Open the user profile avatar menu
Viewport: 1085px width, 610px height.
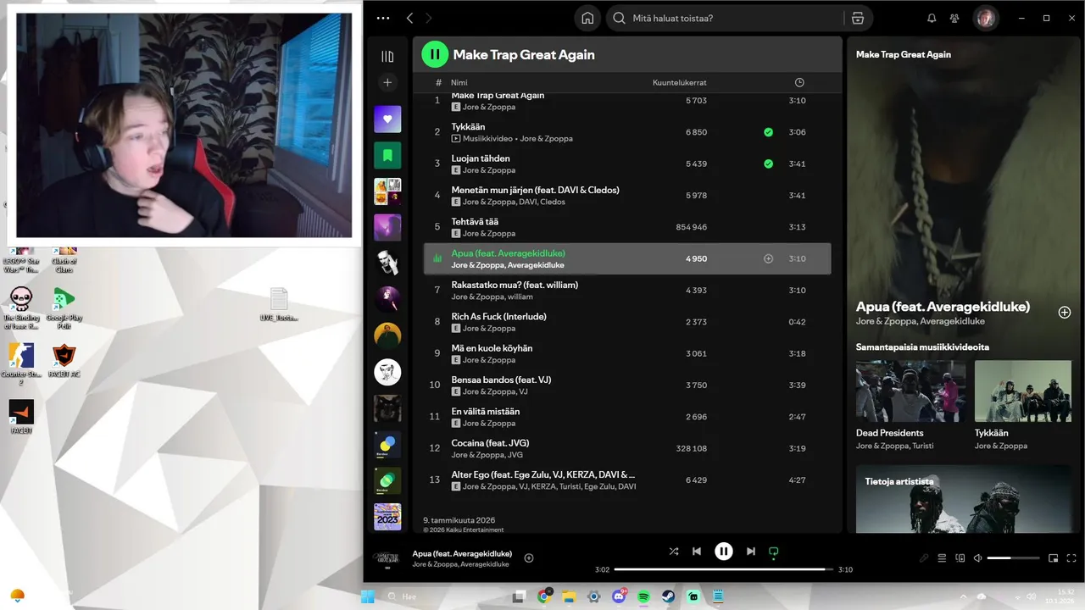coord(986,18)
